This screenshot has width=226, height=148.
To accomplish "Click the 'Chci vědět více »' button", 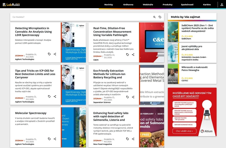I will point(184,131).
